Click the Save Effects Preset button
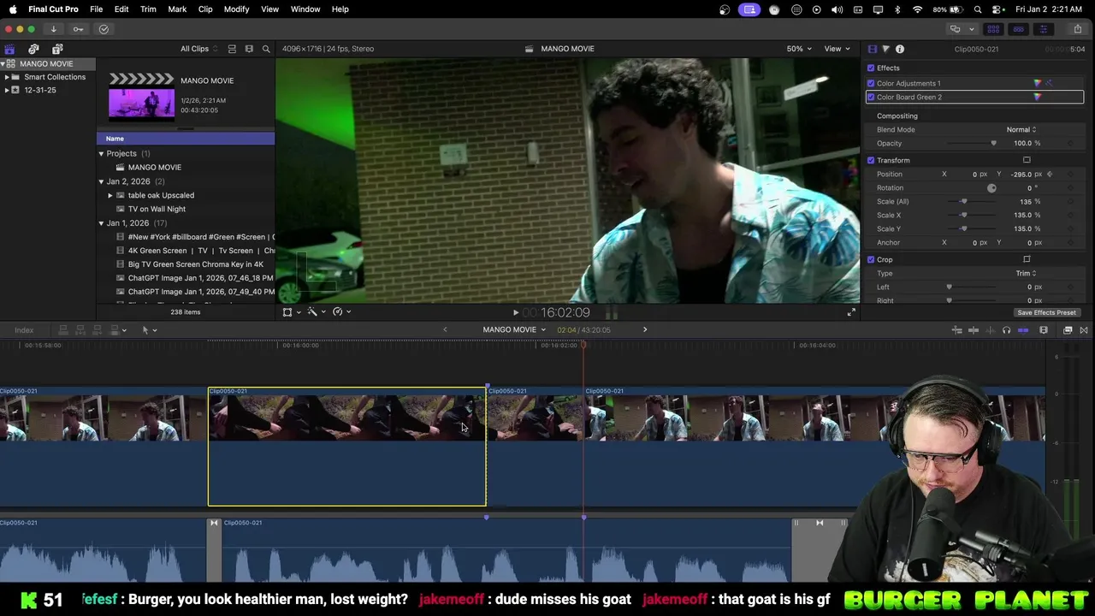 [1046, 312]
